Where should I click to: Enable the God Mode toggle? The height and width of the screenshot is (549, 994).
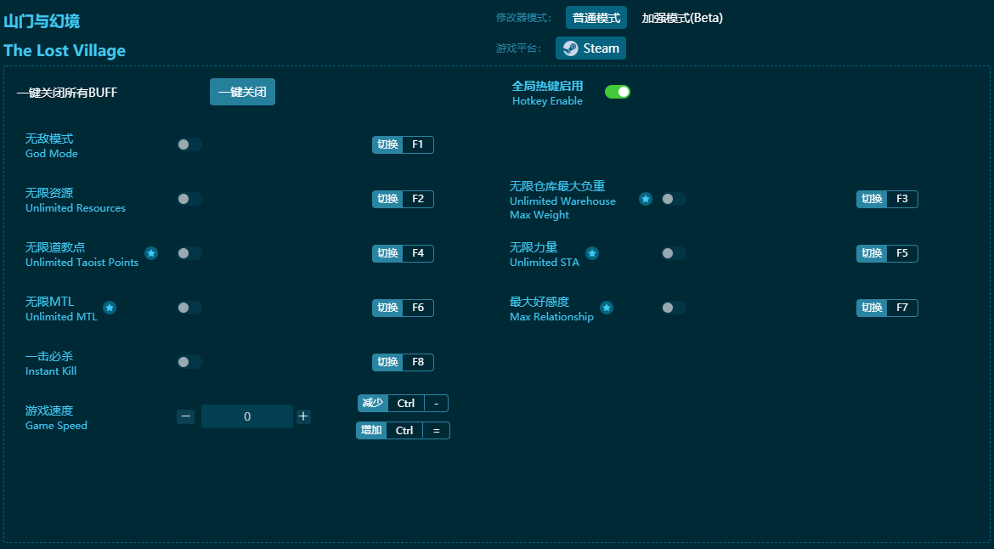(189, 144)
